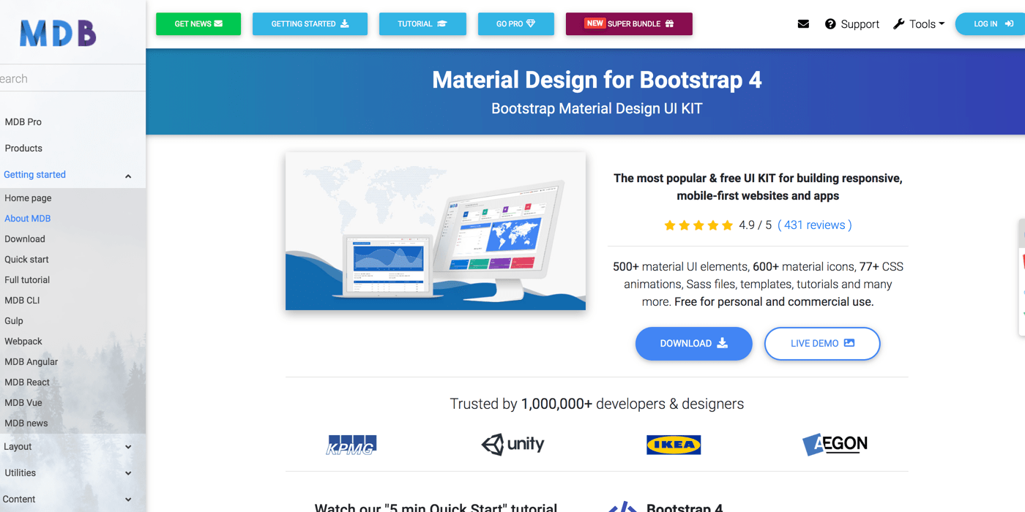
Task: Open Gulp sidebar item
Action: pyautogui.click(x=14, y=321)
